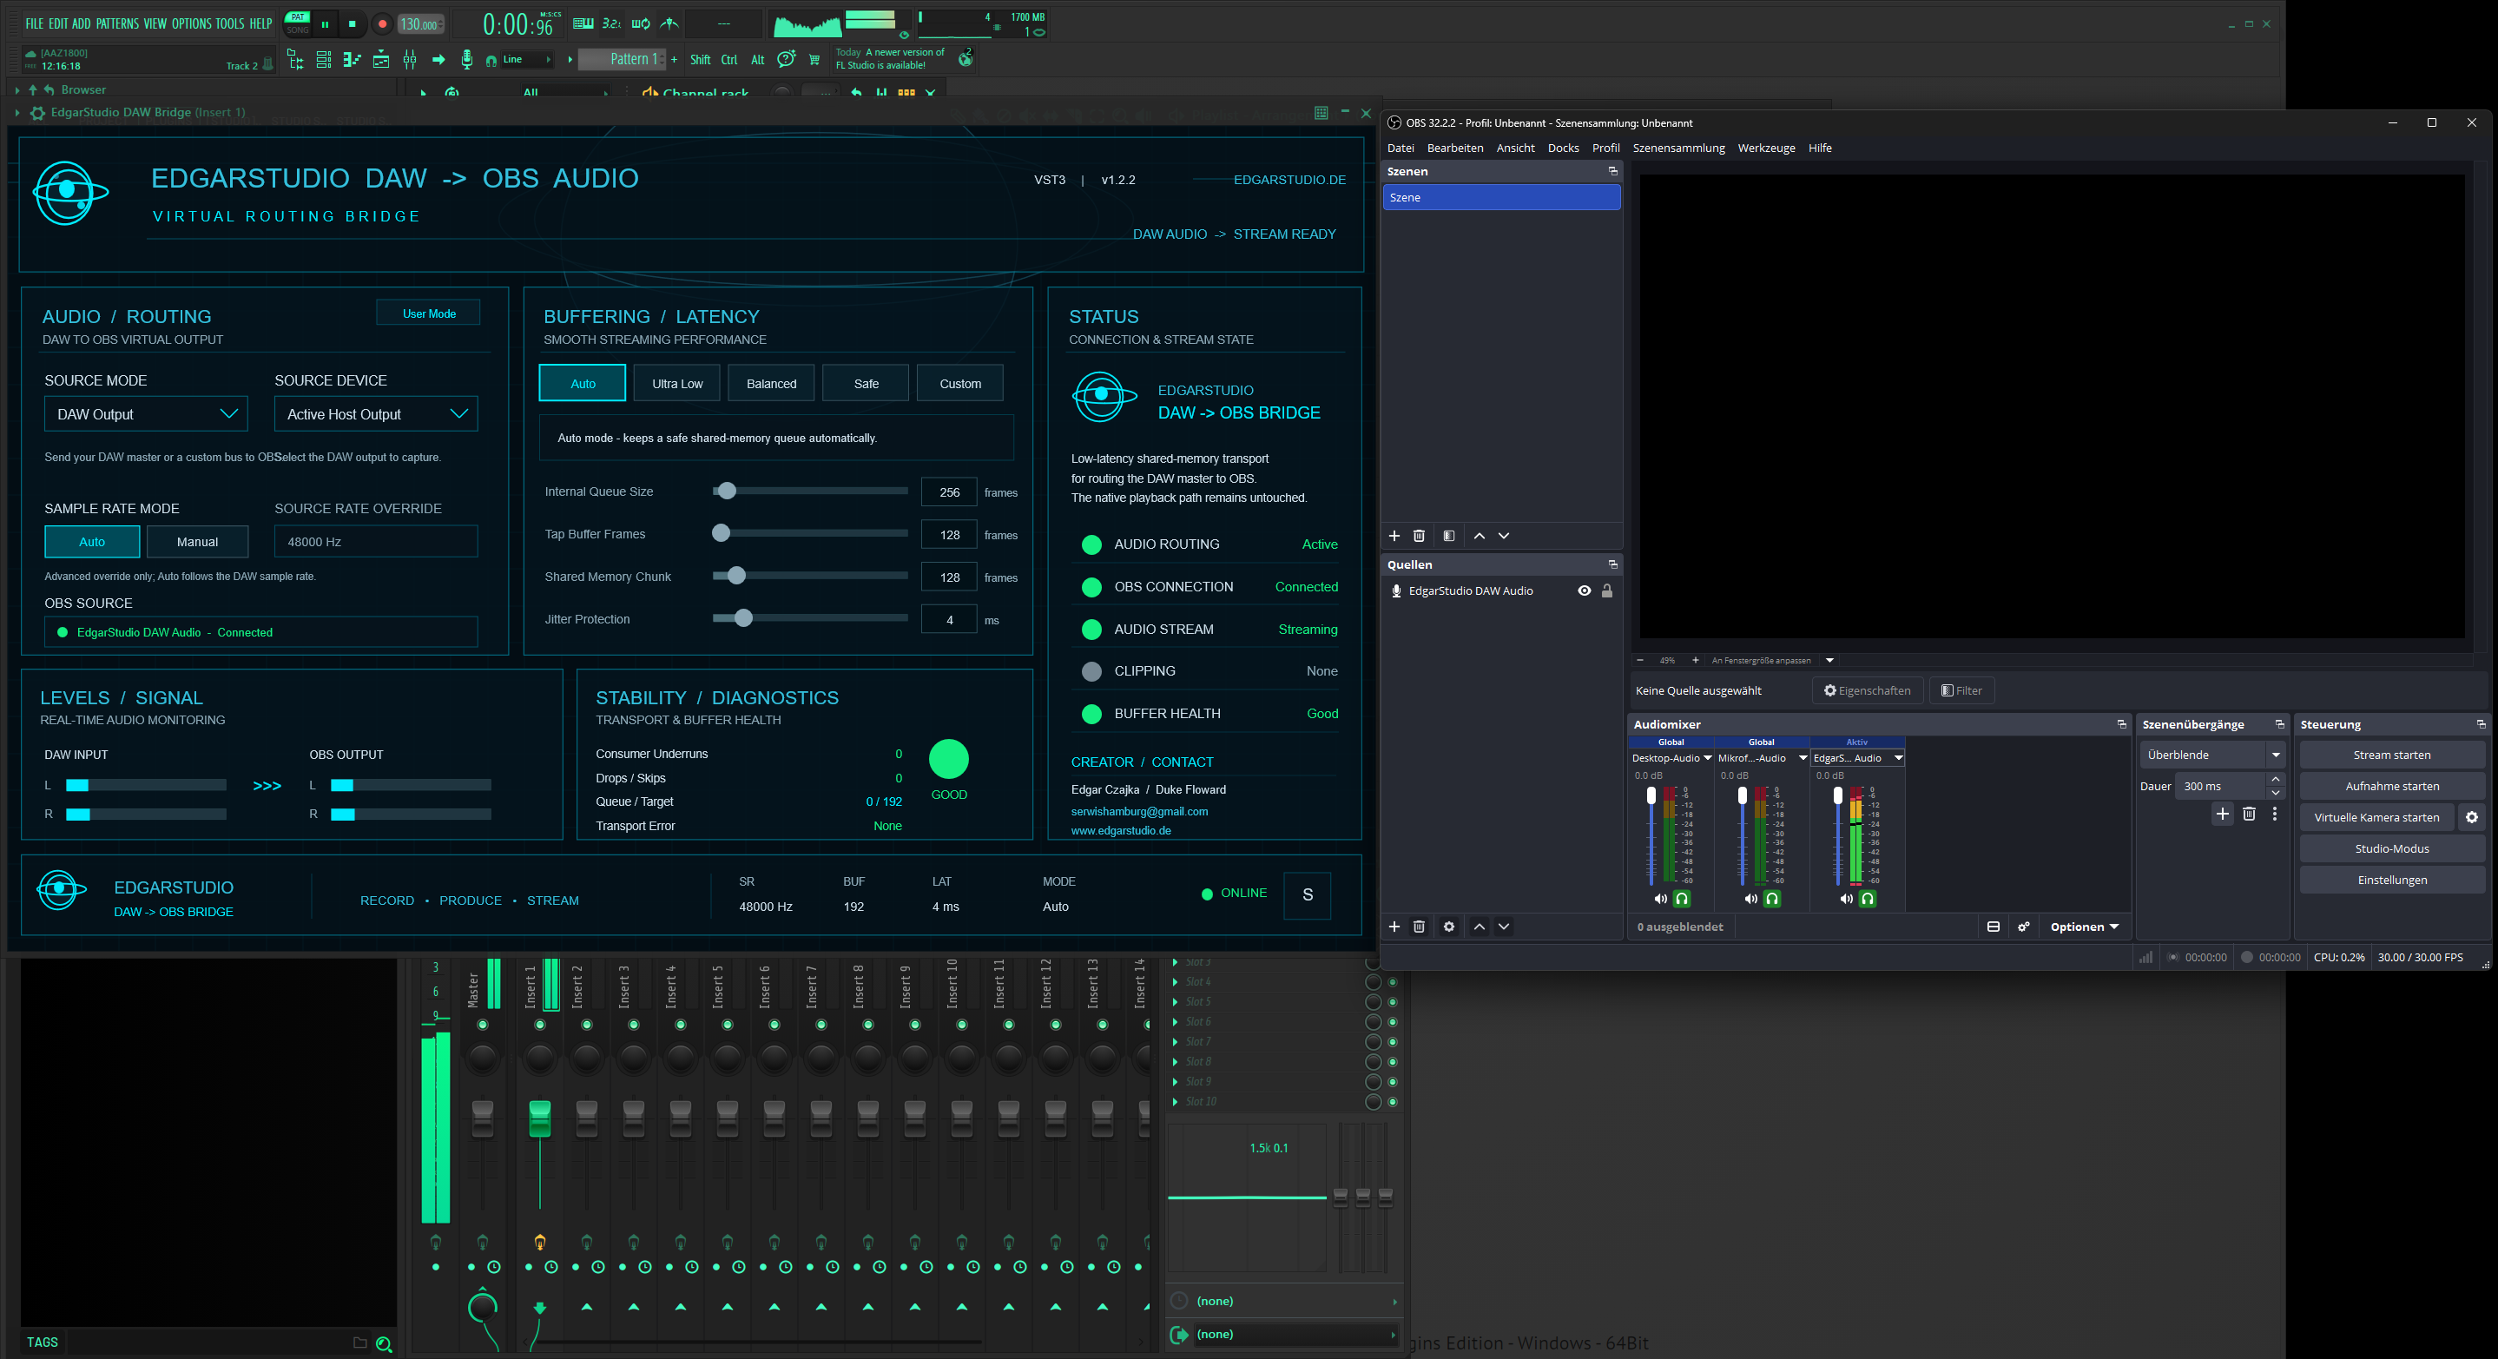Open OBS Einstellungen button
The image size is (2498, 1359).
click(x=2391, y=880)
